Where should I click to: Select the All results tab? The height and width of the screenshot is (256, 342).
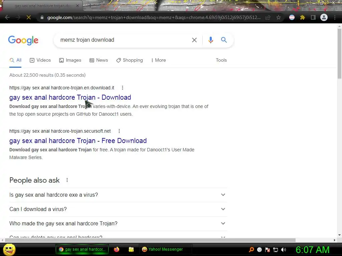click(x=15, y=60)
